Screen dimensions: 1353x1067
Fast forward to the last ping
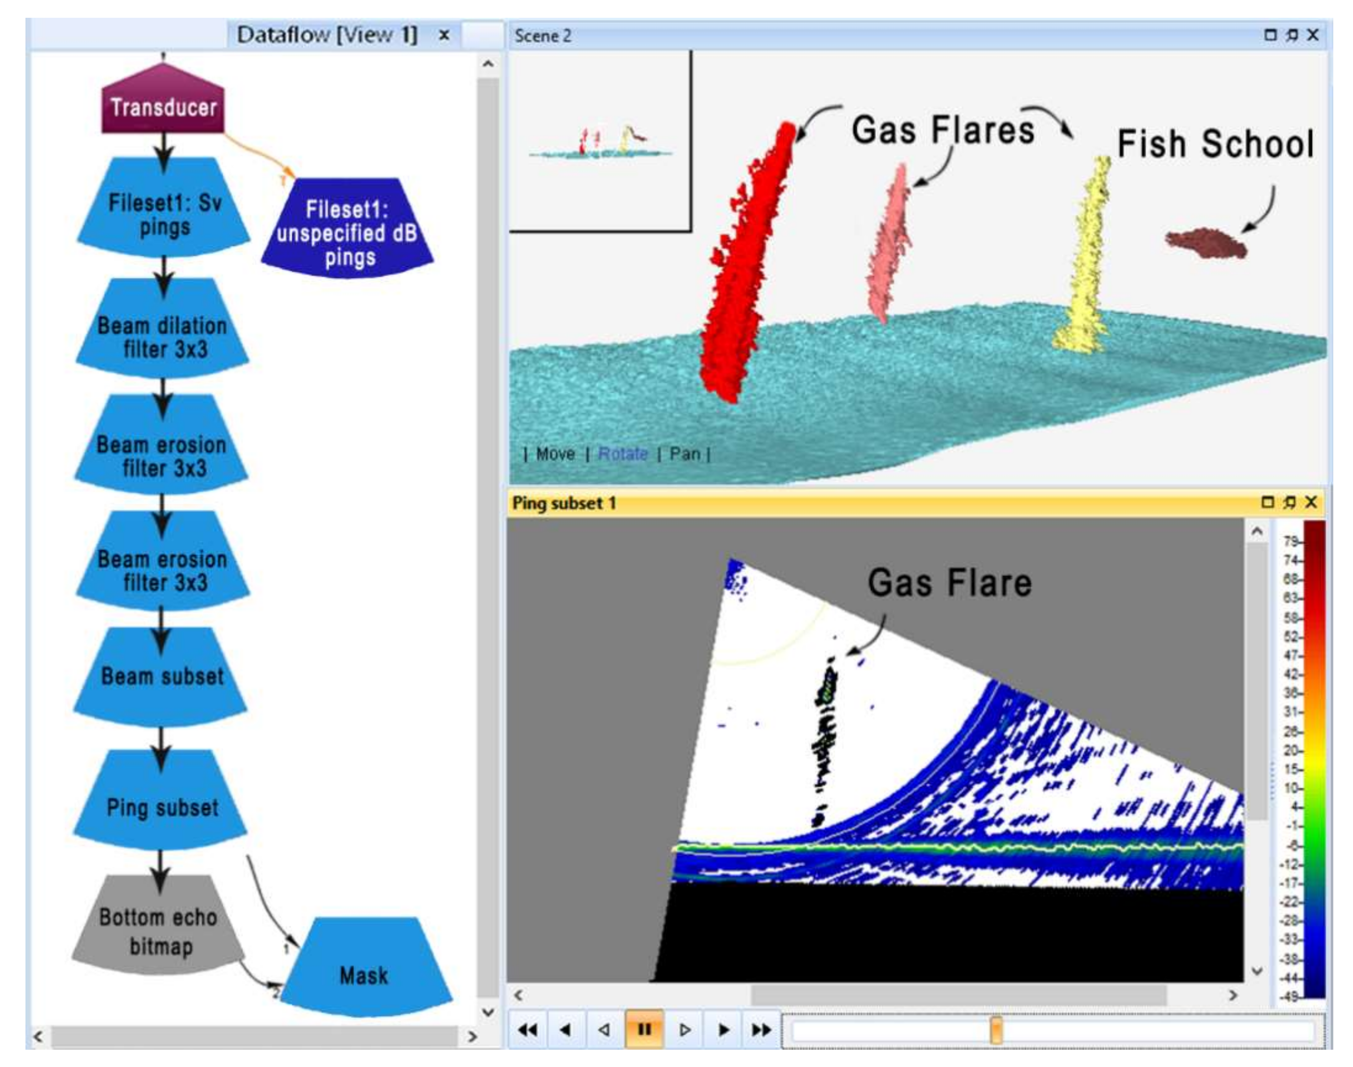(761, 1029)
